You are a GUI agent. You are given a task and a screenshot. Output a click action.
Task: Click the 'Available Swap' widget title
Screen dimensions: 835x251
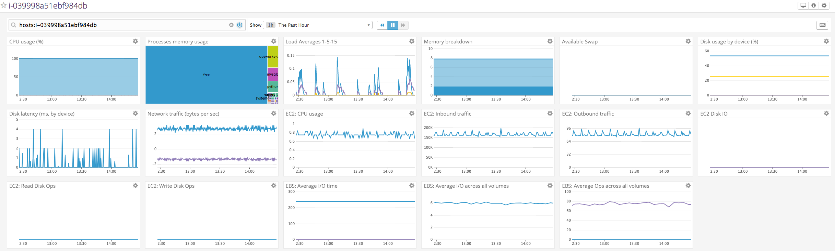[x=580, y=41]
